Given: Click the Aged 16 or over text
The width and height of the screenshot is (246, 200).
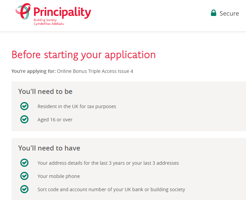Looking at the screenshot, I should 55,120.
